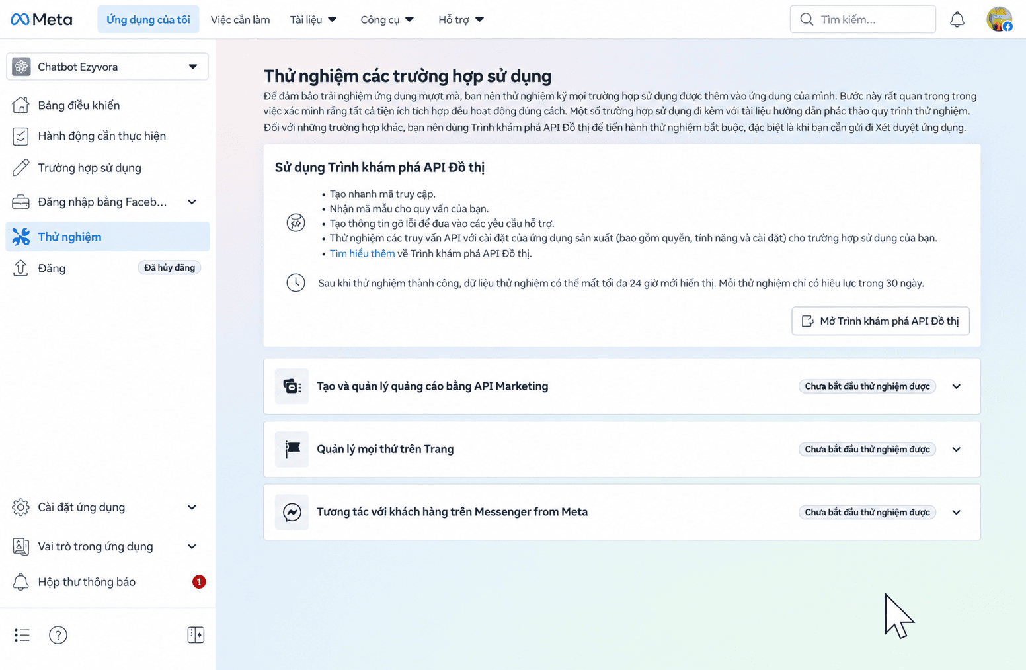Screen dimensions: 1026x670
Task: Expand the Messenger from Meta use case chevron
Action: pos(956,512)
